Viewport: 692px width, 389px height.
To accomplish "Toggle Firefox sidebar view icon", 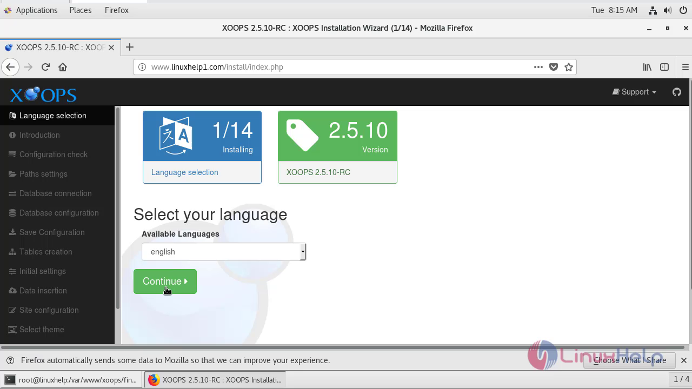I will 664,67.
